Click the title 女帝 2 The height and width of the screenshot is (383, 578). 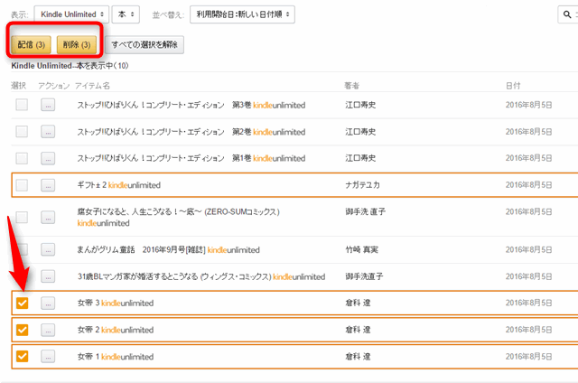pyautogui.click(x=89, y=330)
